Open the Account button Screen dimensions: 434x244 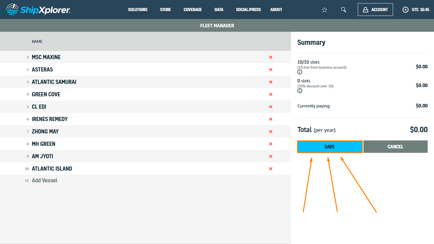tap(375, 10)
